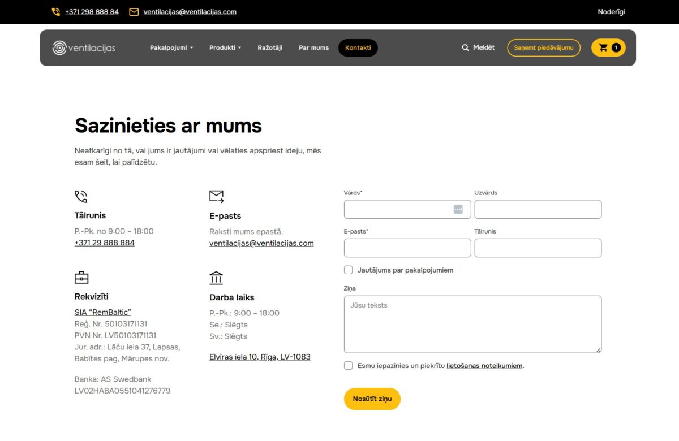The width and height of the screenshot is (679, 441).
Task: Go to the Par mums page
Action: pyautogui.click(x=314, y=48)
